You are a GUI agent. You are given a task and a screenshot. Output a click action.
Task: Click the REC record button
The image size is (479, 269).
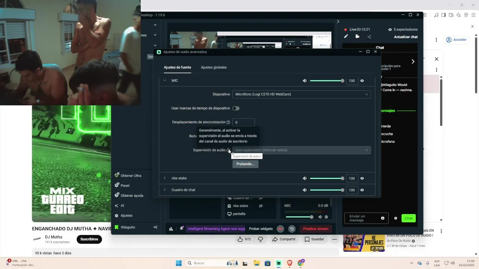280,229
